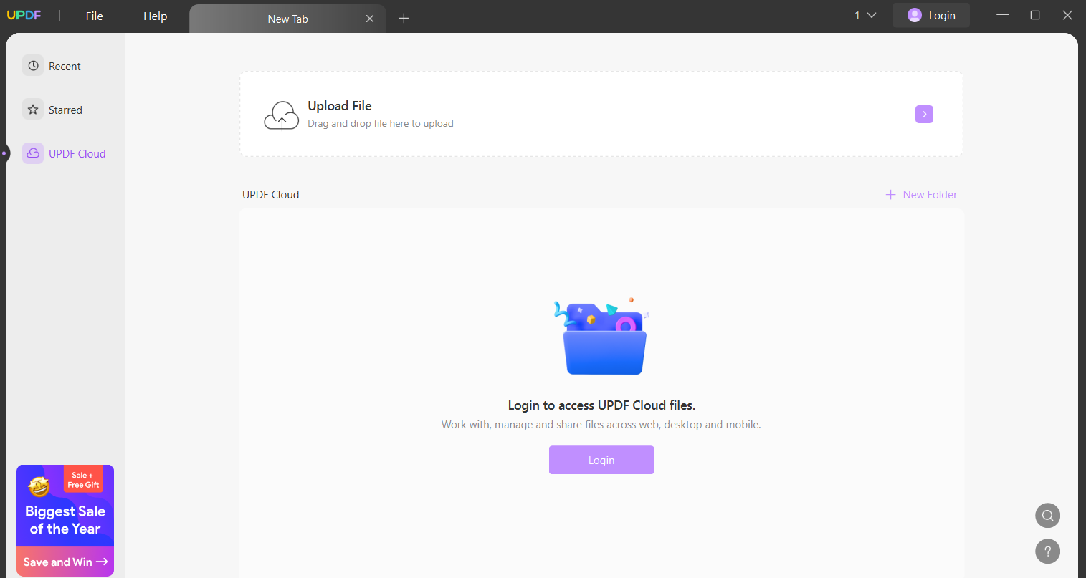Image resolution: width=1086 pixels, height=578 pixels.
Task: Click the avatar icon inside the Login button
Action: pyautogui.click(x=914, y=15)
